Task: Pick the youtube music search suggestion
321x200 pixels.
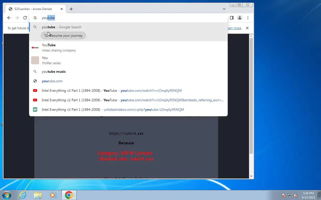Action: 128,71
